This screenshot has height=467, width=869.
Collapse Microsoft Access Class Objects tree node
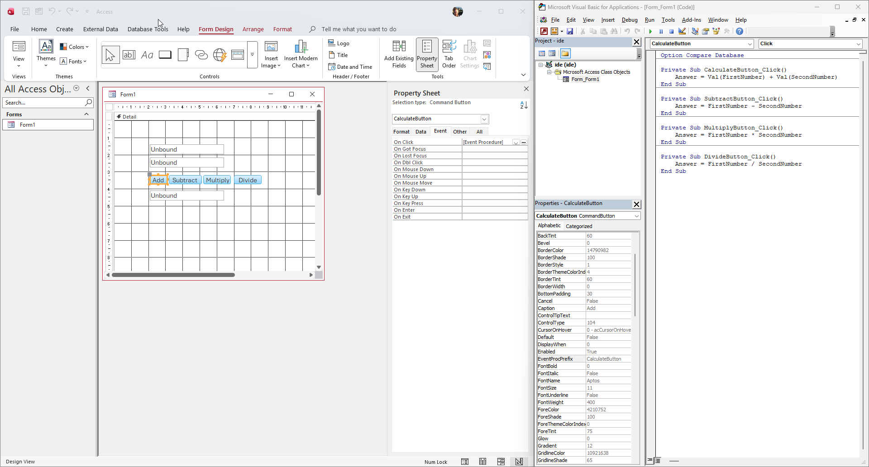click(x=549, y=72)
